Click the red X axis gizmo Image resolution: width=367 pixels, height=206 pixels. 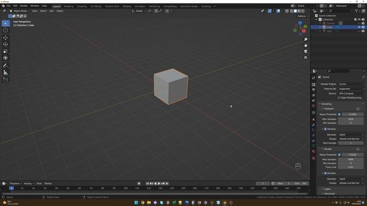click(304, 31)
